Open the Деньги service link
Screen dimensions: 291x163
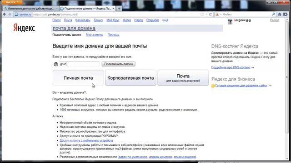coord(98,20)
